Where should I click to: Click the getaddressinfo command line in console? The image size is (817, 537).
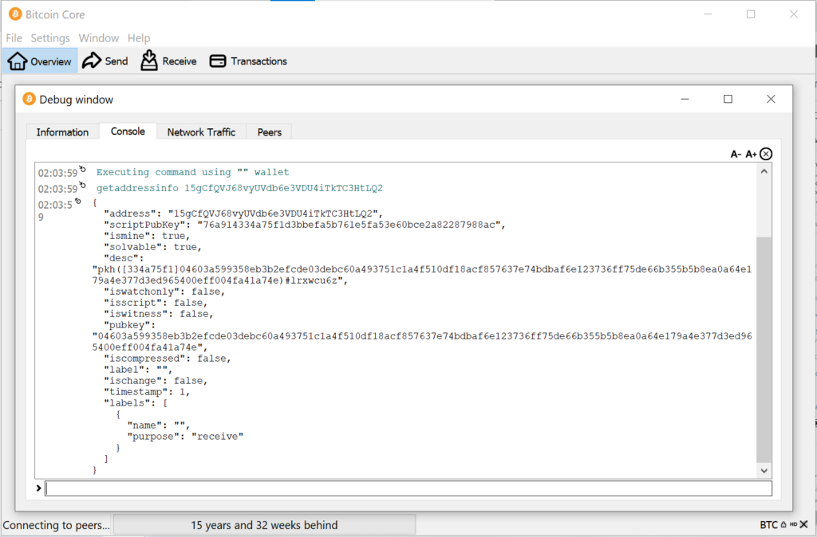pyautogui.click(x=239, y=188)
